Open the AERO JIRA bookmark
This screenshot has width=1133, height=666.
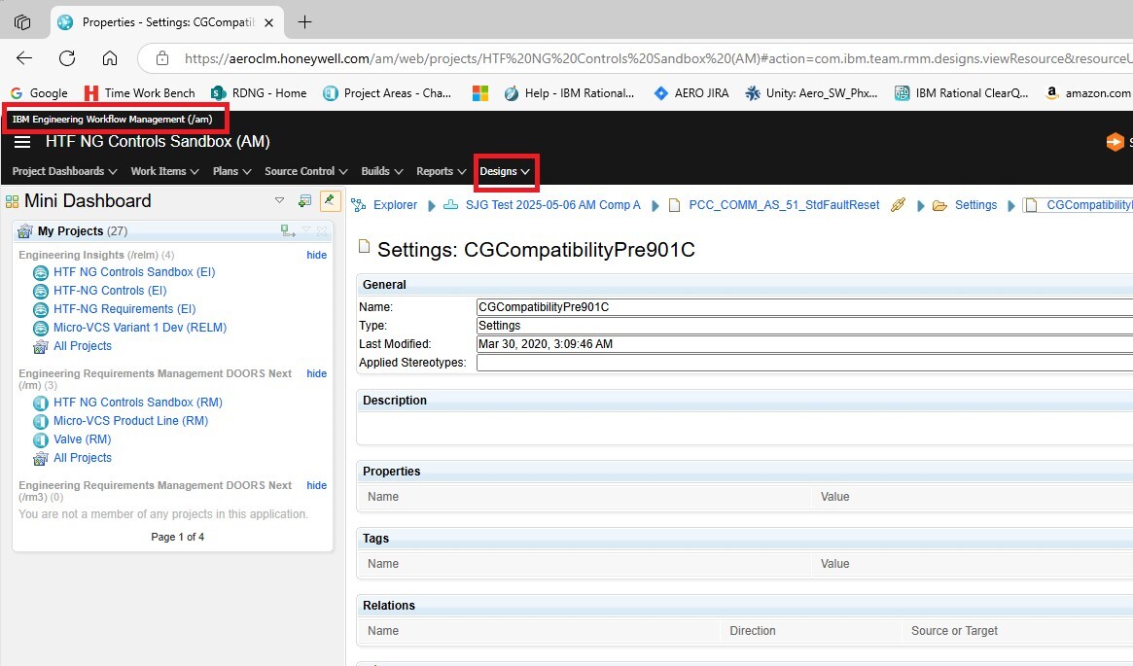coord(694,93)
